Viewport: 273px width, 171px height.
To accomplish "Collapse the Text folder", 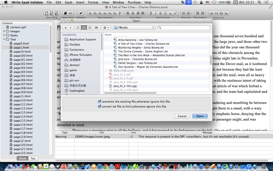I will [x=4, y=39].
